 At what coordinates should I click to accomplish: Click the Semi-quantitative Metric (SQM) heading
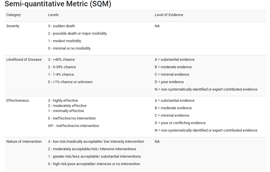pos(58,4)
